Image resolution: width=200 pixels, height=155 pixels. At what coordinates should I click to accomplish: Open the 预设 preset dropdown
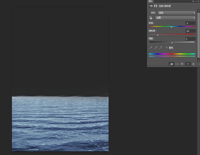click(x=177, y=13)
